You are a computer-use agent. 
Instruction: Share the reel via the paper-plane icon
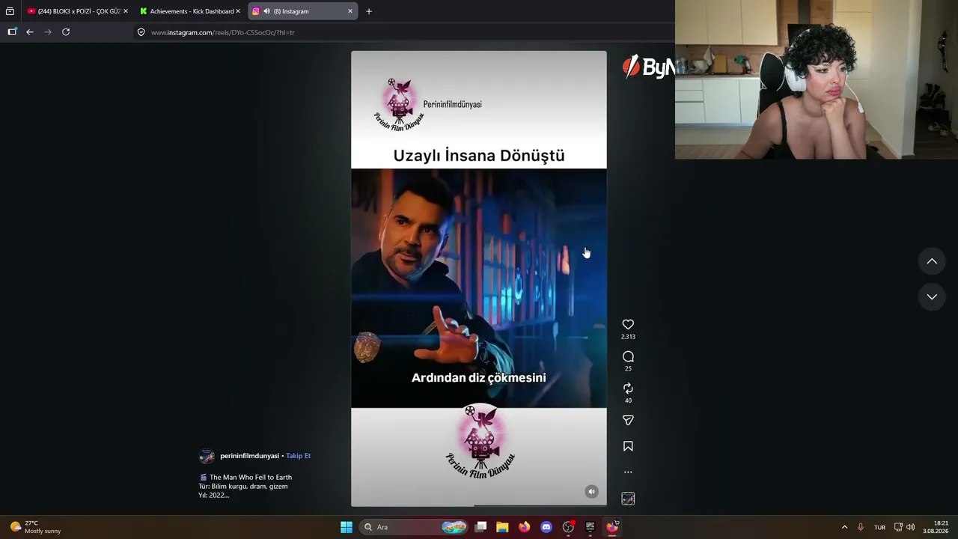click(x=628, y=420)
